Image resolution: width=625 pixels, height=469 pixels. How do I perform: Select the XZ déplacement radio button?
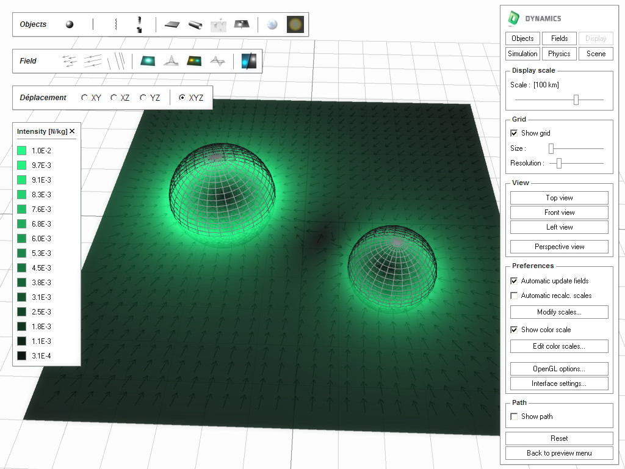113,97
